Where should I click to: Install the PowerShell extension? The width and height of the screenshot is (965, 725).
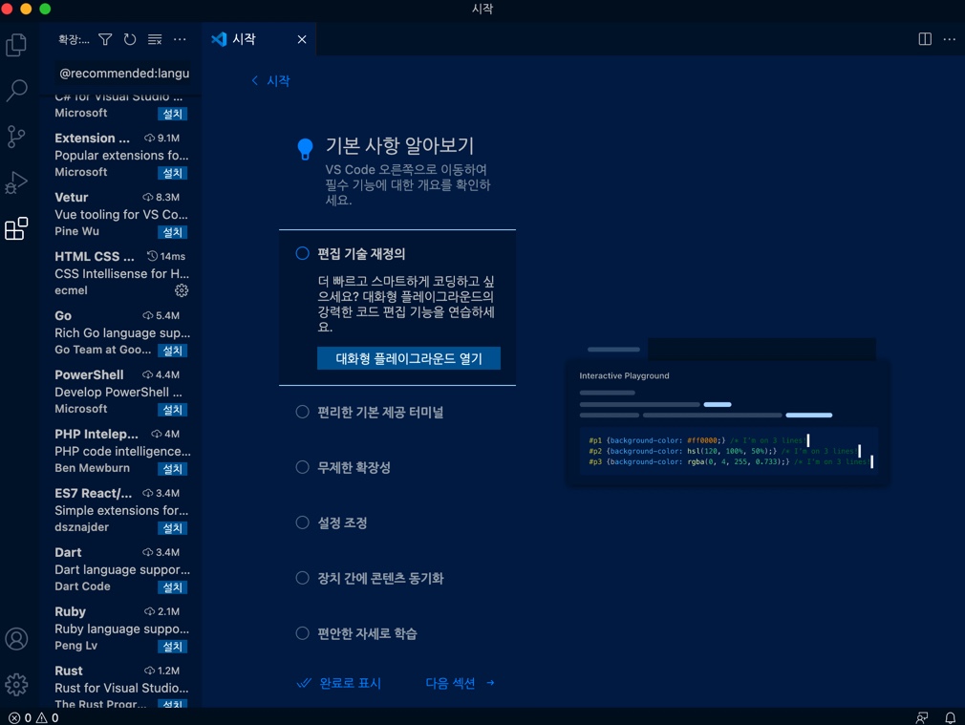[172, 409]
